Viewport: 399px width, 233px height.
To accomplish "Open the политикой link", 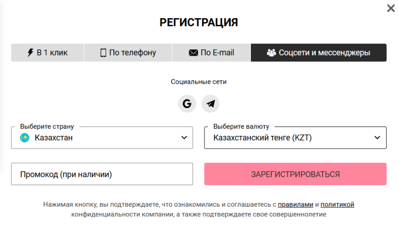I will coord(337,204).
